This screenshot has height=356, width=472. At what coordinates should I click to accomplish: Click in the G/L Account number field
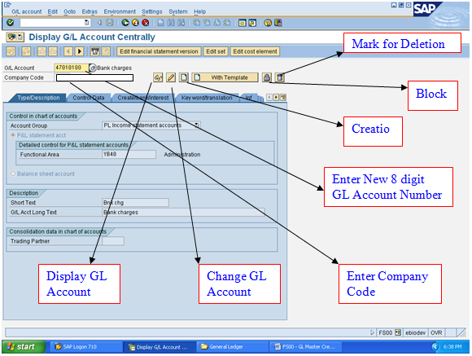[x=72, y=68]
